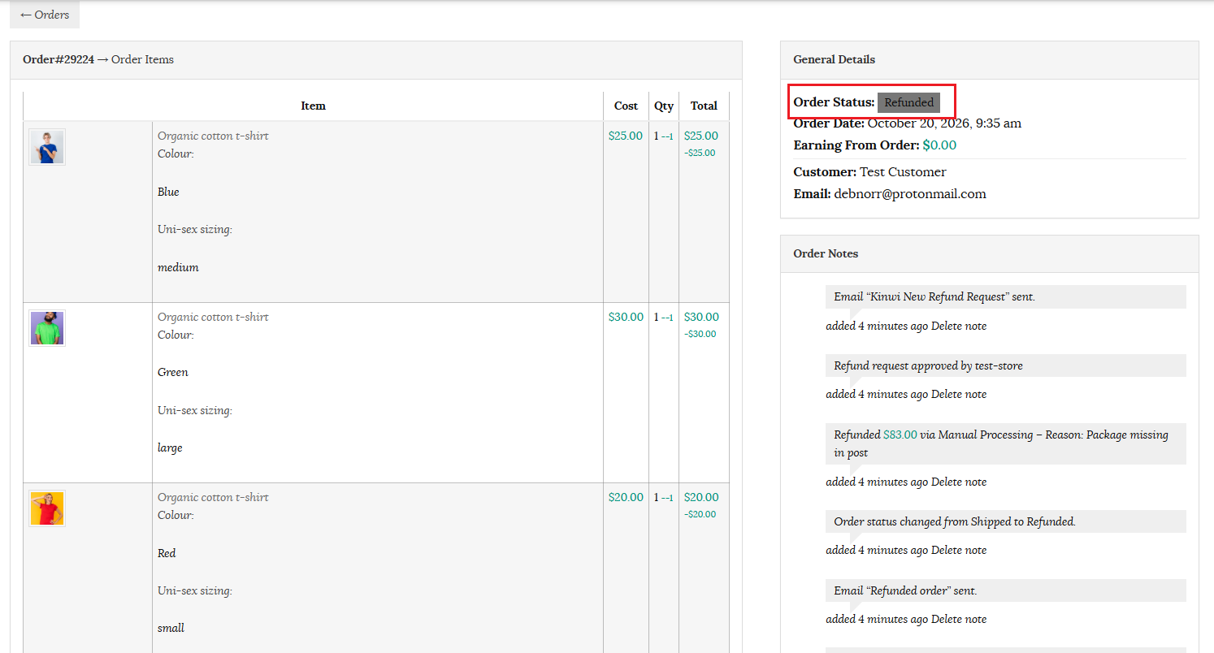Open the red t-shirt product thumbnail
Viewport: 1214px width, 653px height.
[47, 508]
